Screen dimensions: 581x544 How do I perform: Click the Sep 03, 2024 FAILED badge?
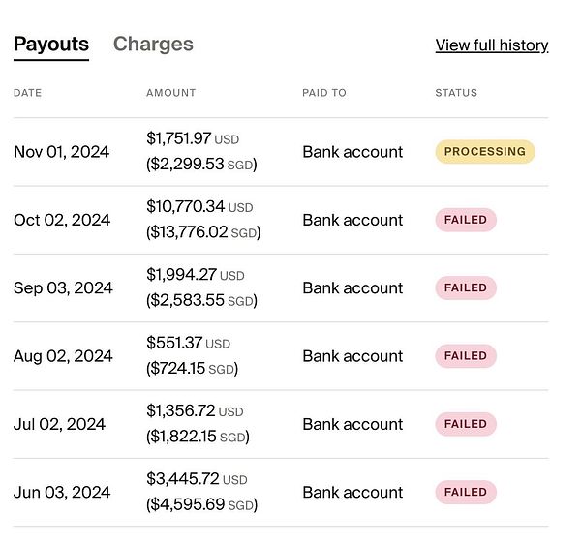click(x=466, y=287)
